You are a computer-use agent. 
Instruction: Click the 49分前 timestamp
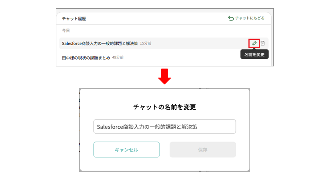coord(118,57)
